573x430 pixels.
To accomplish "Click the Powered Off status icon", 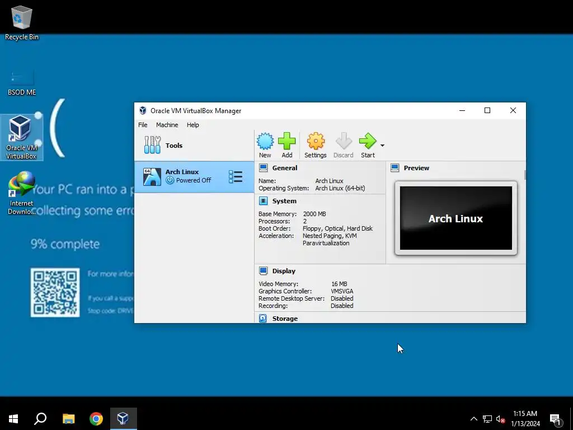I will click(x=170, y=180).
